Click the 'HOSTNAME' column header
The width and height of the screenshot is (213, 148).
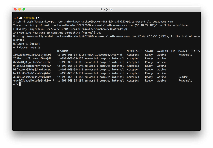63,51
